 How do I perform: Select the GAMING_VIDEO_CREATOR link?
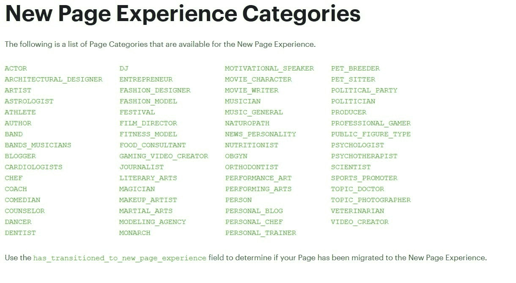pyautogui.click(x=164, y=156)
